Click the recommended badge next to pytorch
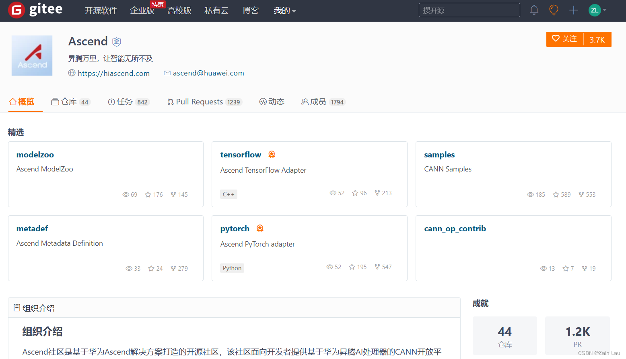The image size is (626, 359). (260, 228)
